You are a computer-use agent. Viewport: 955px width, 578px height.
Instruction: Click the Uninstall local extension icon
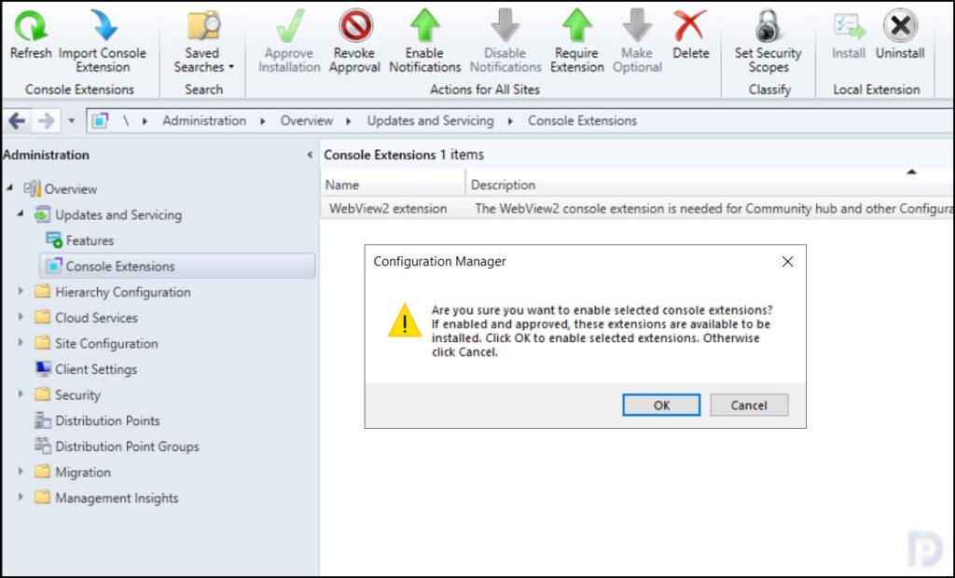pyautogui.click(x=900, y=26)
